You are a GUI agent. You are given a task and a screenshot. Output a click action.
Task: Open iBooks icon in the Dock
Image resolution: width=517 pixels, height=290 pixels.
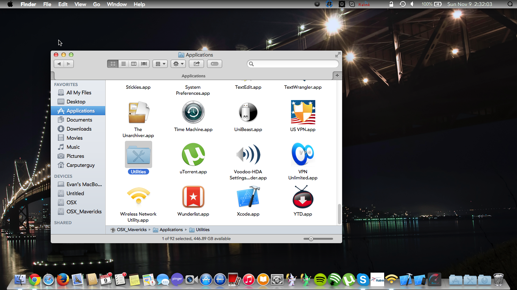[263, 280]
